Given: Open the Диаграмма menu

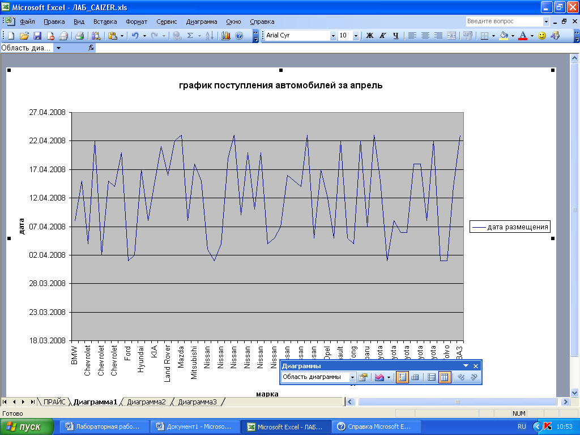Looking at the screenshot, I should point(201,22).
